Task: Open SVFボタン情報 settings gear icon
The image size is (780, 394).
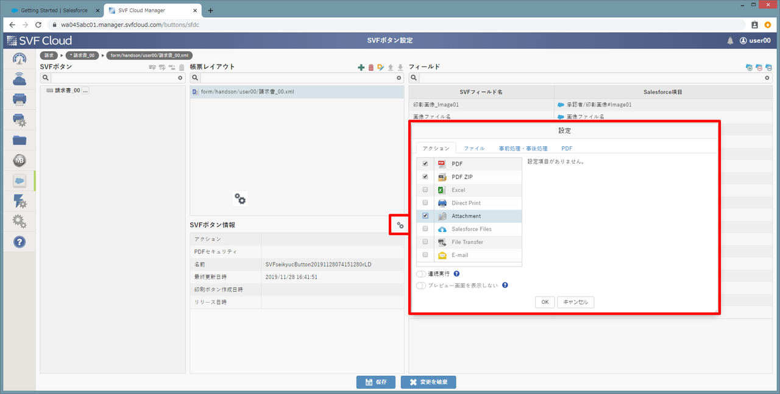Action: 400,226
